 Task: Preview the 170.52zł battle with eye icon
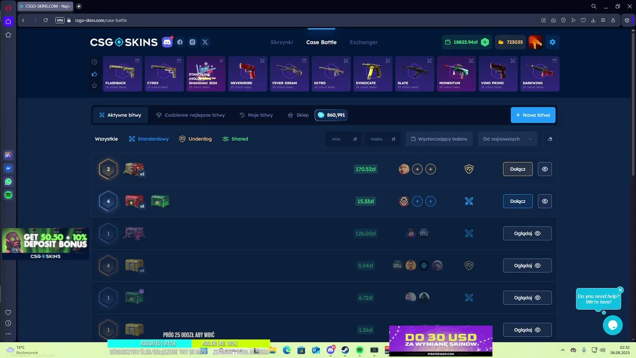tap(545, 169)
